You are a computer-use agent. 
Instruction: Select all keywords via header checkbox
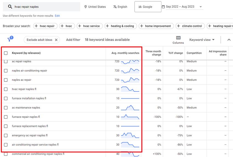(6, 53)
